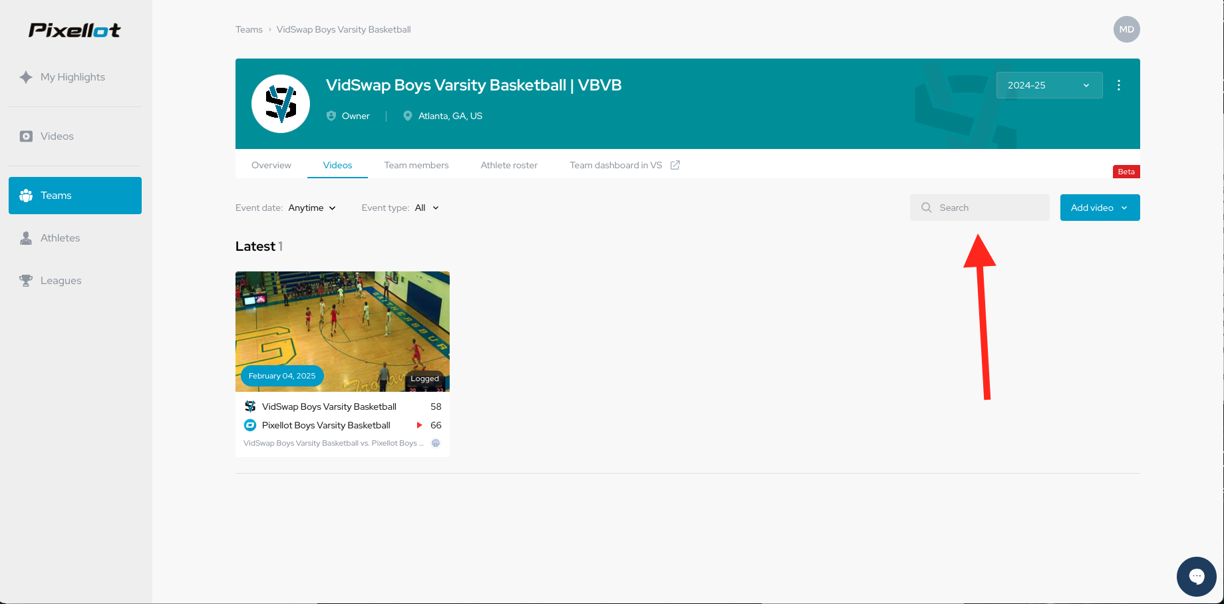Viewport: 1224px width, 604px height.
Task: Switch to Team members tab
Action: tap(416, 165)
